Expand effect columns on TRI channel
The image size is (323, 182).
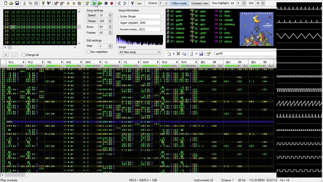[62, 62]
